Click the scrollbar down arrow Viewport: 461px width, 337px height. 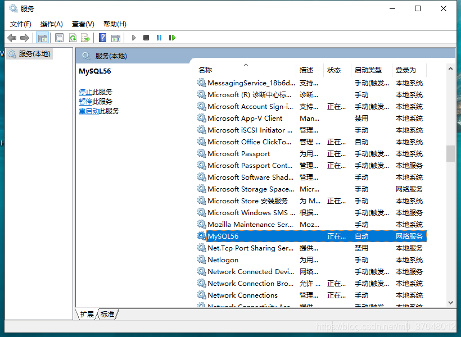coord(450,303)
